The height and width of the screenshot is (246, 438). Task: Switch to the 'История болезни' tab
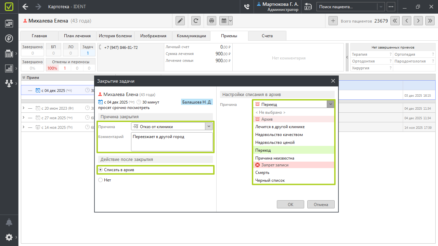click(x=115, y=36)
